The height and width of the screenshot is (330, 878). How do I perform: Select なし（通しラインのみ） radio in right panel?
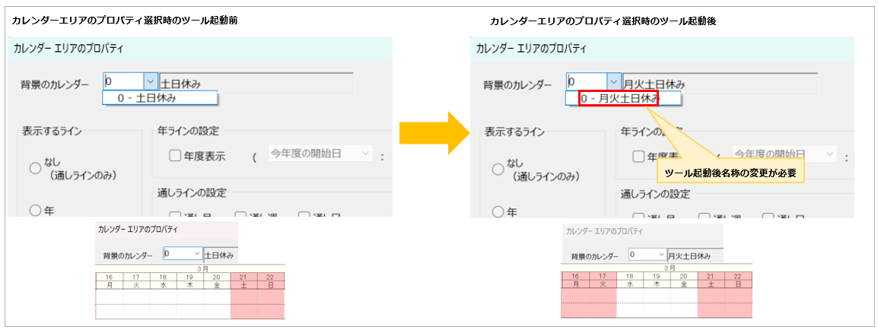click(x=498, y=169)
